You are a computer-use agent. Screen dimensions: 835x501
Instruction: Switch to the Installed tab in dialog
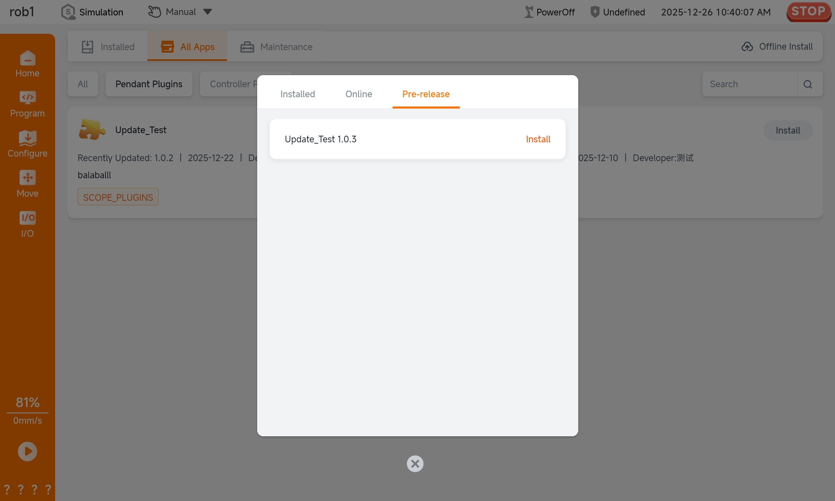tap(298, 94)
